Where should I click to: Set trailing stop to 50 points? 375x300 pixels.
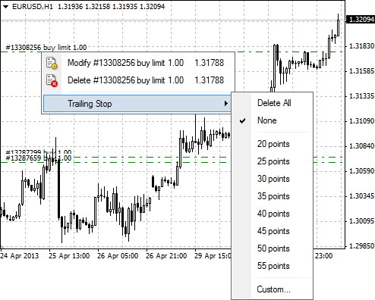pyautogui.click(x=273, y=248)
